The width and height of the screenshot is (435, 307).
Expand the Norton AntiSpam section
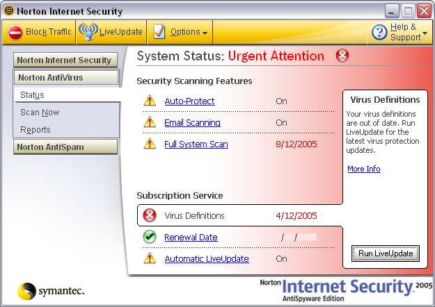(66, 147)
